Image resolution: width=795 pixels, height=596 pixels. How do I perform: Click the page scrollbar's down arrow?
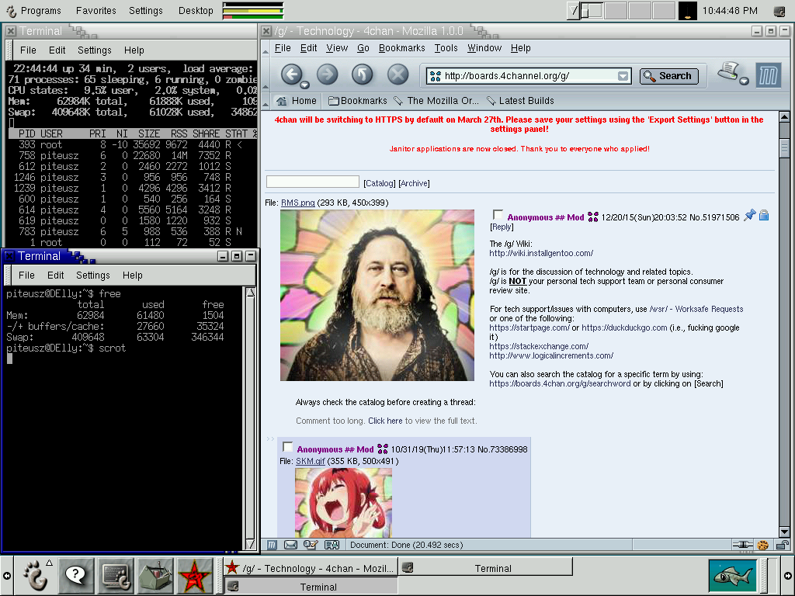coord(784,532)
